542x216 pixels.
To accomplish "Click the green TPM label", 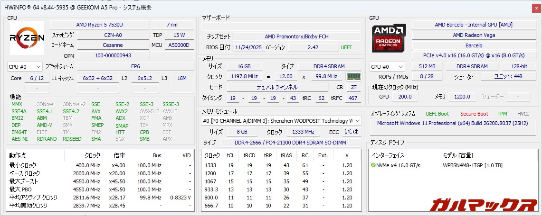I will pyautogui.click(x=502, y=114).
